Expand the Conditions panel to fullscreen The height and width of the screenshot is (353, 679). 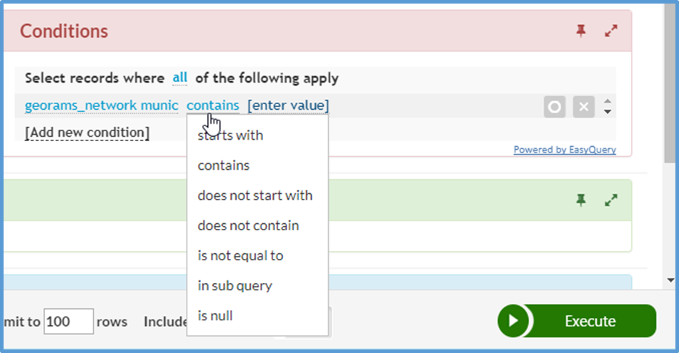[x=611, y=31]
